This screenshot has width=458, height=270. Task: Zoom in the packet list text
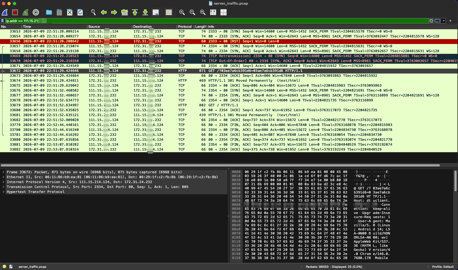tap(182, 12)
